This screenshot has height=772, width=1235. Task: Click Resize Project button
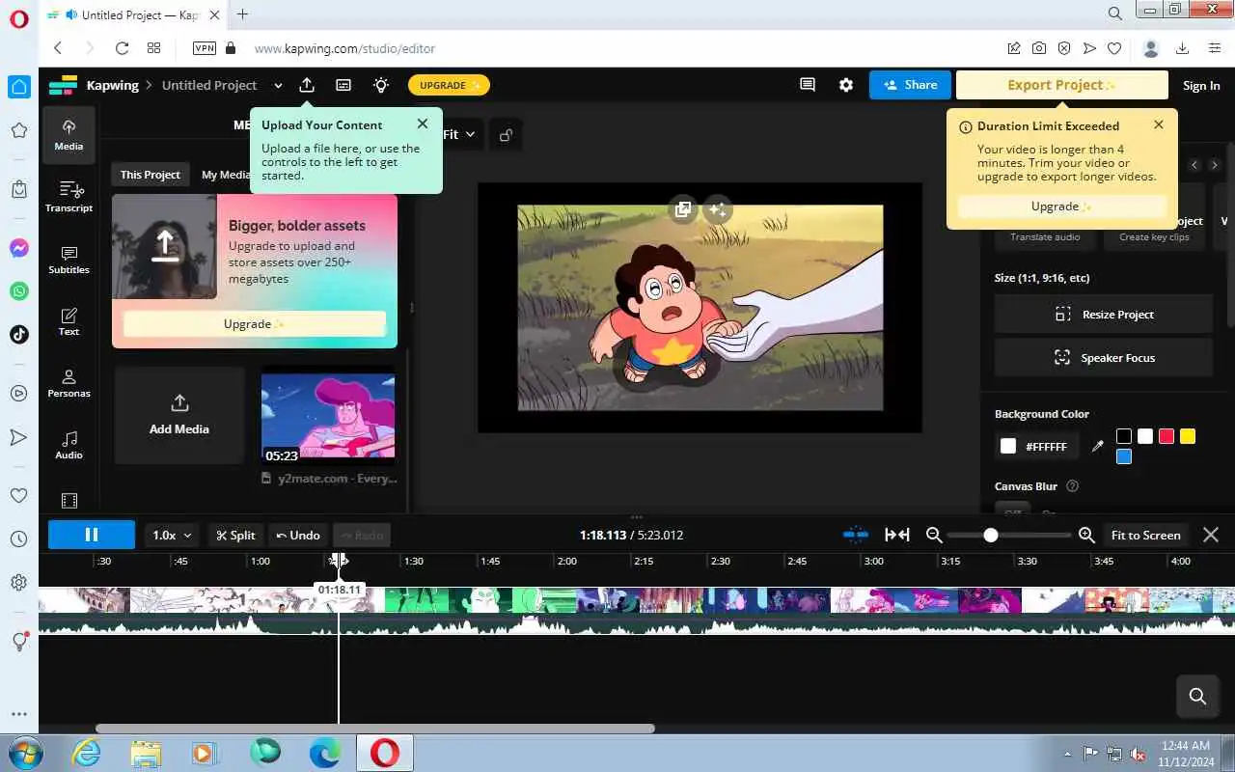pyautogui.click(x=1104, y=315)
